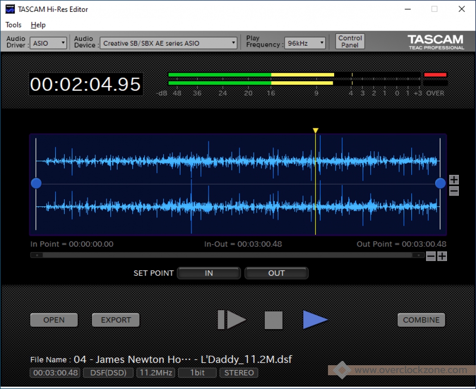Minimize the Hi-Res Editor window

(x=408, y=9)
